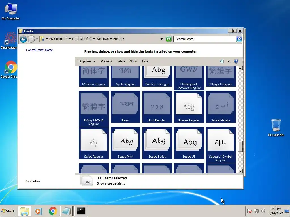Expand the view options dropdown arrow
The width and height of the screenshot is (290, 217).
[229, 61]
